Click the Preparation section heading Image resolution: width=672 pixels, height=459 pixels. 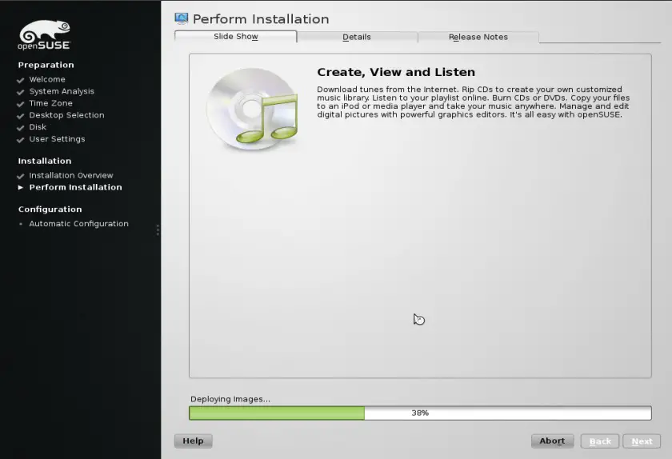coord(46,65)
